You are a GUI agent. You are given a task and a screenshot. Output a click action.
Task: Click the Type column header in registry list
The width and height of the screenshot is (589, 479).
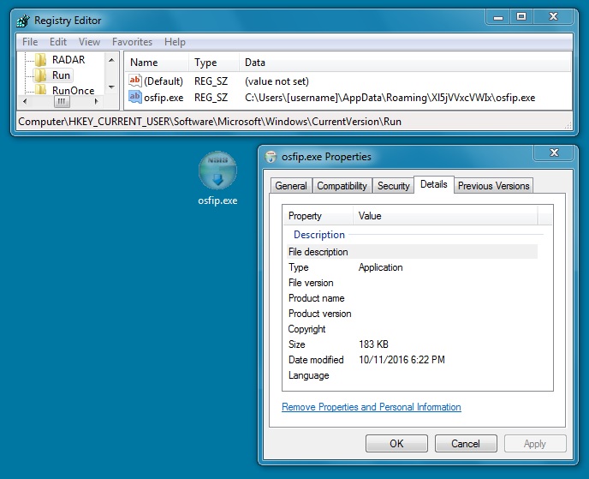(x=214, y=63)
